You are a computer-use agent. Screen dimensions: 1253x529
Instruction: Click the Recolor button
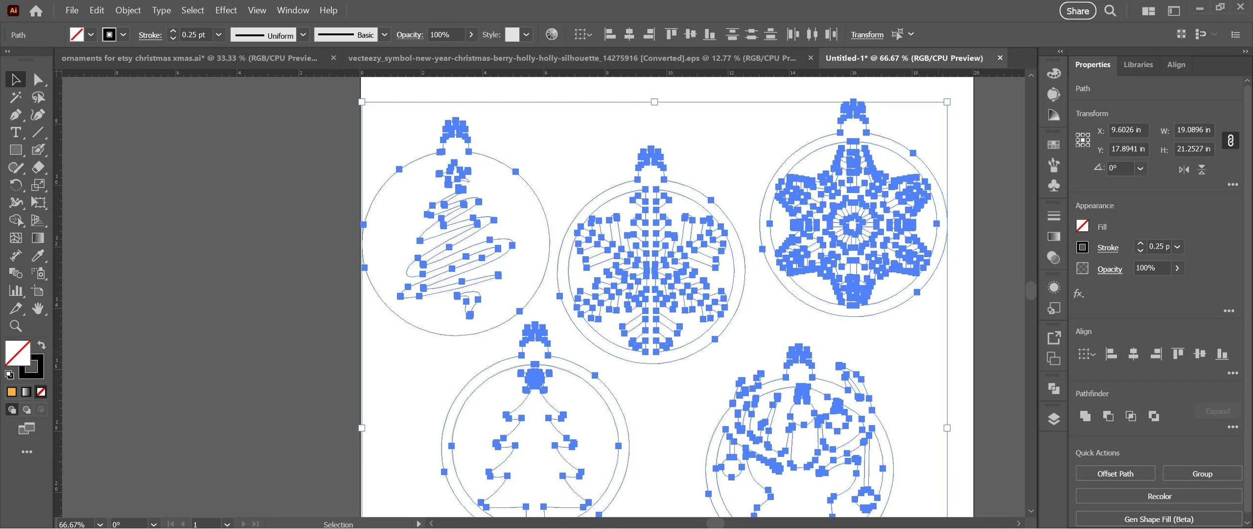pos(1159,496)
